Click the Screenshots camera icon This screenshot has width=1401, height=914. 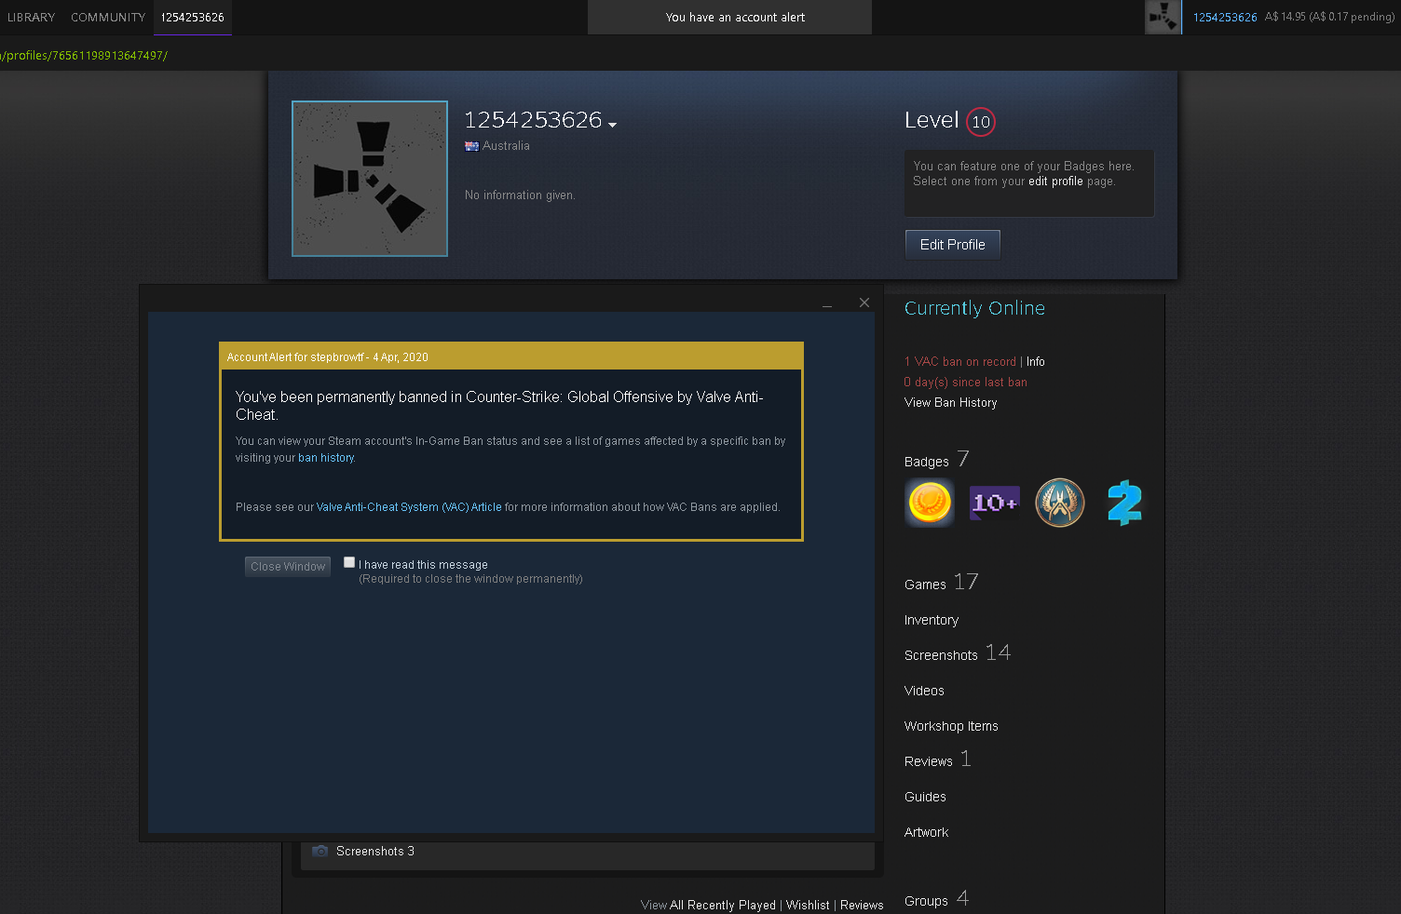coord(320,851)
